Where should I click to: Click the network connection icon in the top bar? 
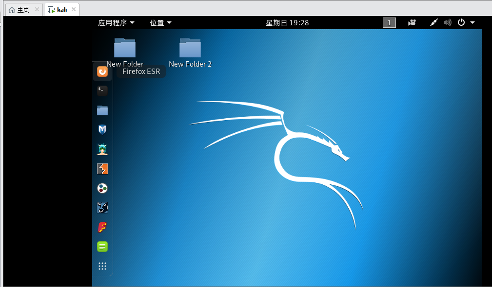tap(433, 22)
